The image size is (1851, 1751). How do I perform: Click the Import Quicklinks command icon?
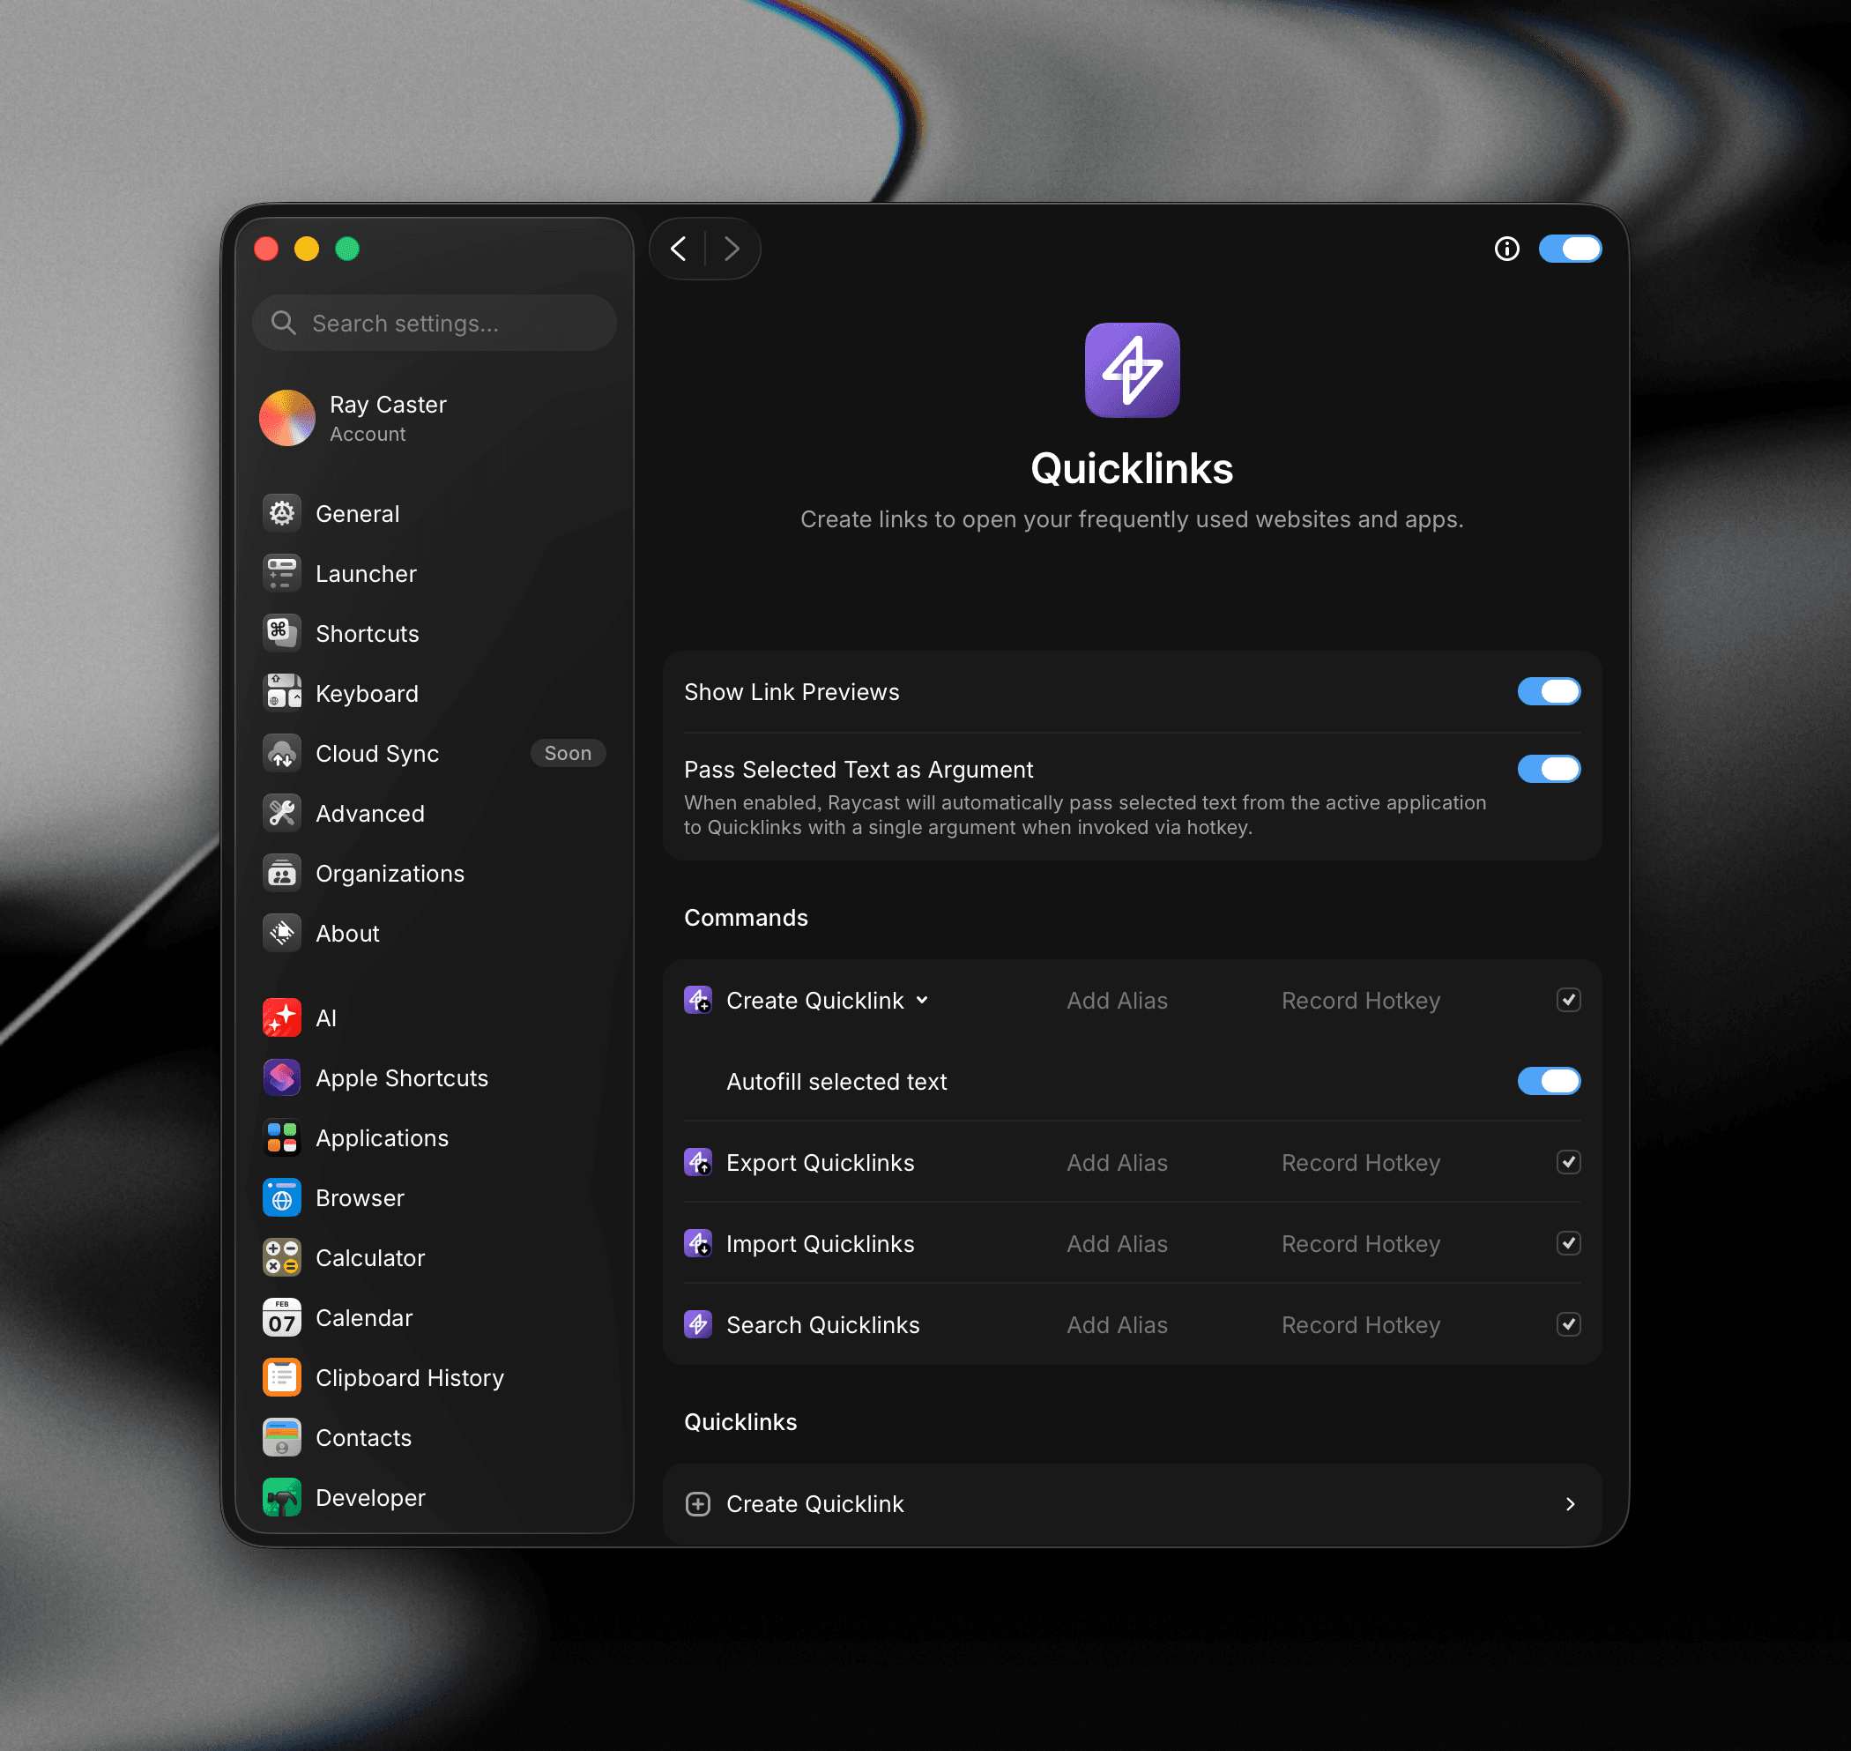click(698, 1243)
